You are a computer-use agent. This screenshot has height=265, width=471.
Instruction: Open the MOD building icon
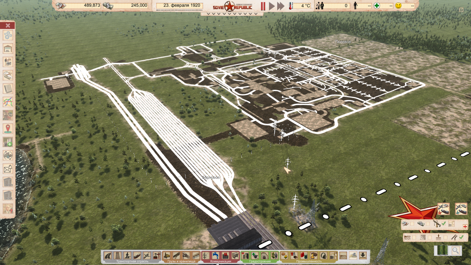tap(8, 182)
